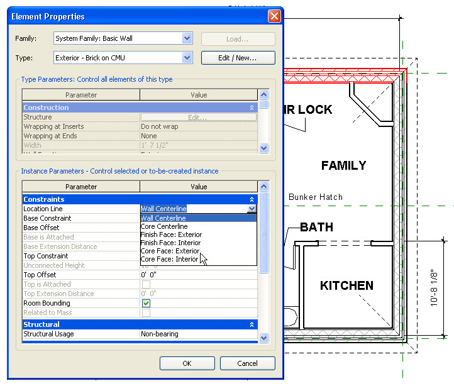Collapse the Construction parameter group

[252, 108]
